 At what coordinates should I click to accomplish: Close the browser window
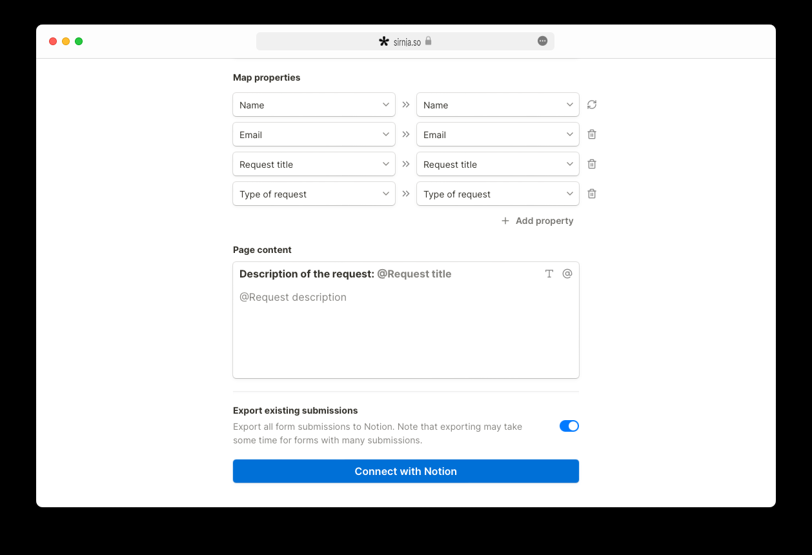point(53,41)
